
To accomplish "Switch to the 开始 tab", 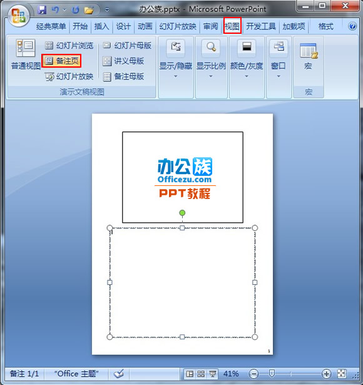I will click(x=80, y=26).
